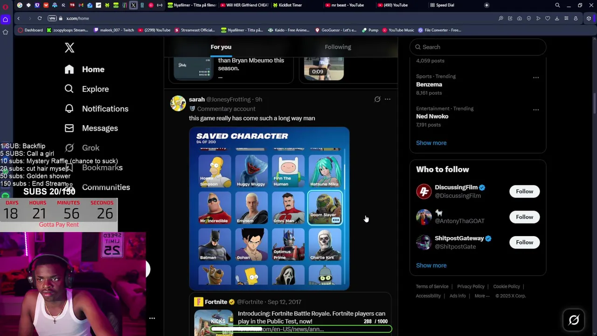
Task: Open sarah's profile avatar
Action: [x=178, y=103]
